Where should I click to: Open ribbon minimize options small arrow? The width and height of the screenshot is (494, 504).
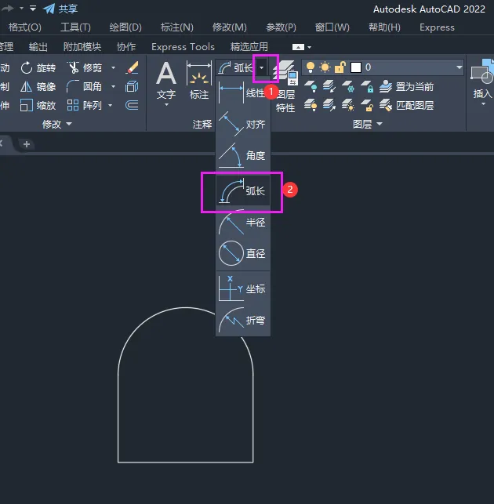(310, 47)
